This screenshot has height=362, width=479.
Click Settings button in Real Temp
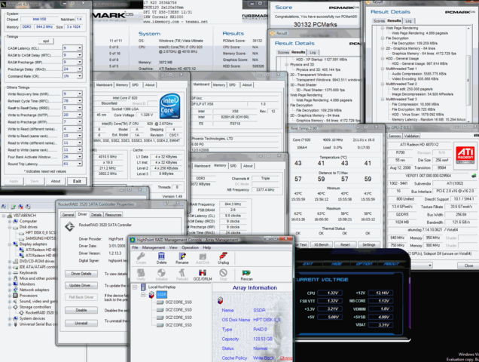click(x=369, y=245)
